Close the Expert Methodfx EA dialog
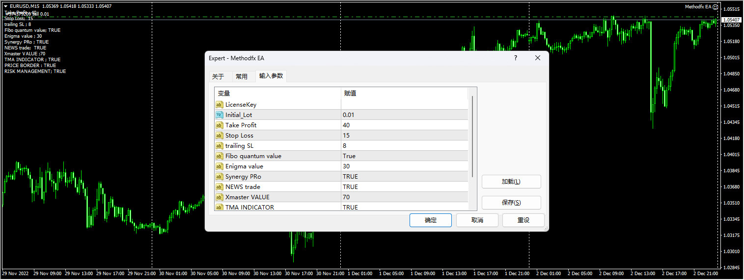 coord(538,58)
